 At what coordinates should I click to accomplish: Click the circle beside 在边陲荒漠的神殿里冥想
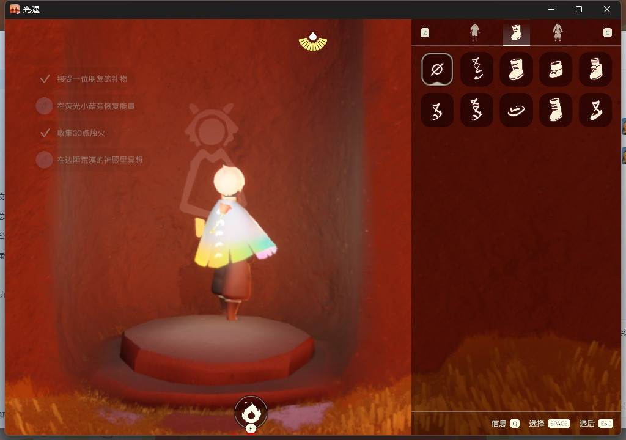point(44,159)
